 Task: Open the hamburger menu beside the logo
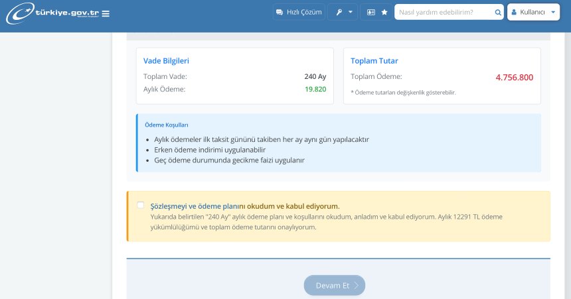(106, 14)
